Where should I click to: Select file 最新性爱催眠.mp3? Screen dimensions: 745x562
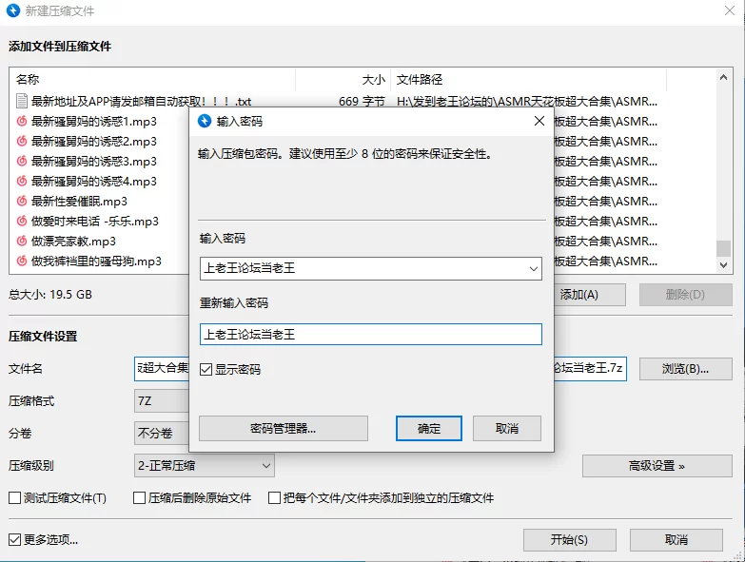79,202
